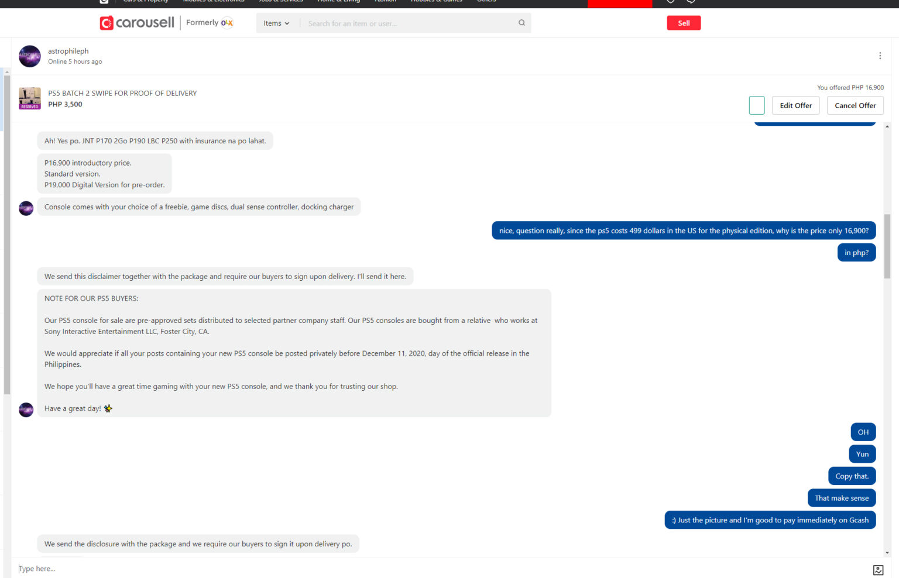The image size is (899, 578).
Task: Focus the 'Search for an item or user' field
Action: pyautogui.click(x=407, y=23)
